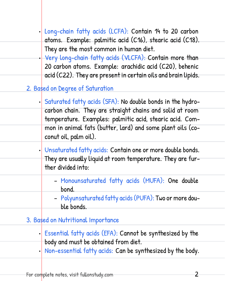Click the text 'arachidic acid (C20), behenic'
Screen dimensions: 225x281
click(x=160, y=67)
